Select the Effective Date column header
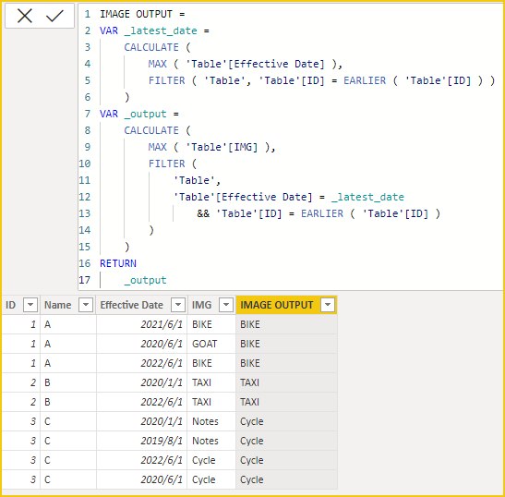 131,305
